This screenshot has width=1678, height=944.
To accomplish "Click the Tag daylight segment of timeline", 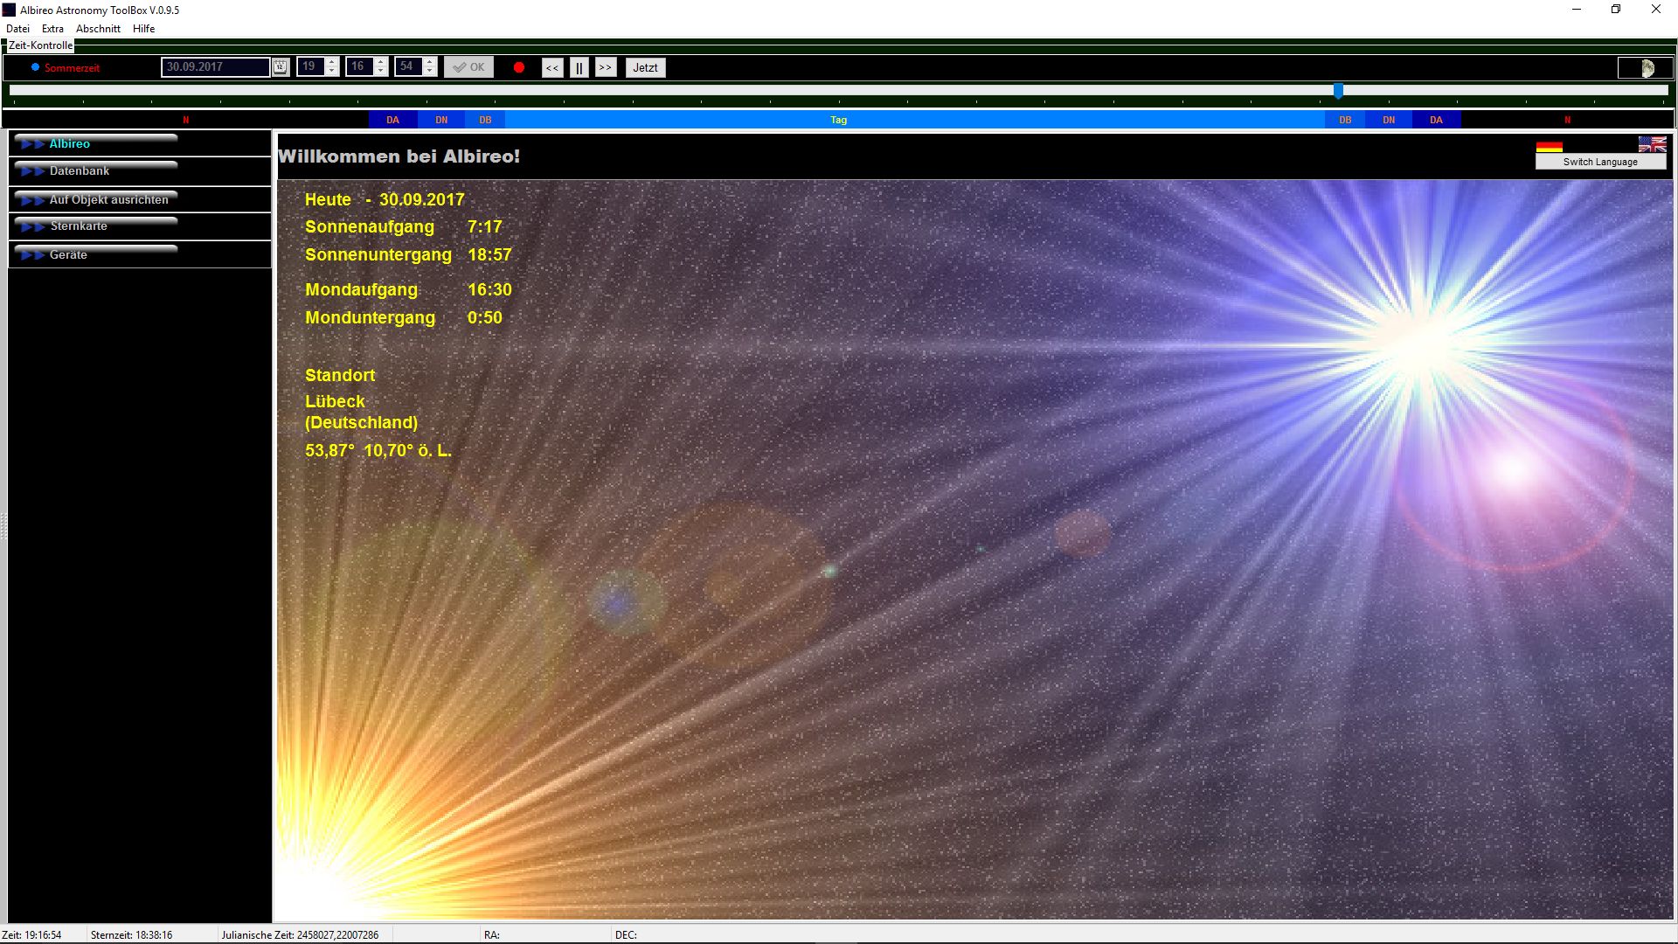I will pos(915,120).
